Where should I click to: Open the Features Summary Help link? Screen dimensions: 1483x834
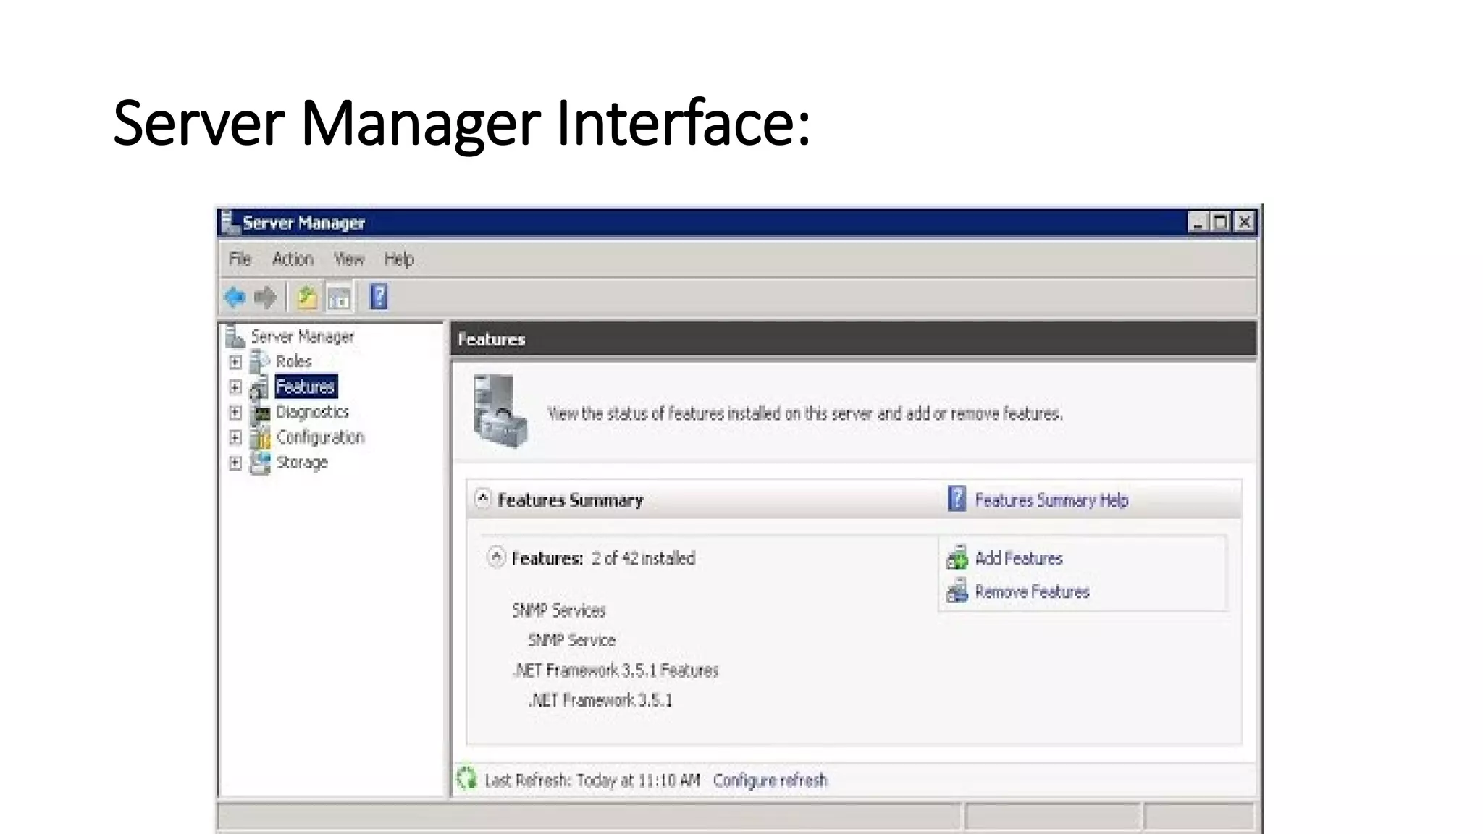pos(1051,500)
